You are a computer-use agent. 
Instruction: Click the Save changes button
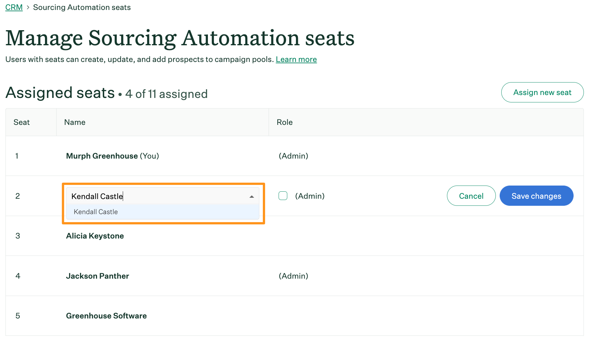536,196
